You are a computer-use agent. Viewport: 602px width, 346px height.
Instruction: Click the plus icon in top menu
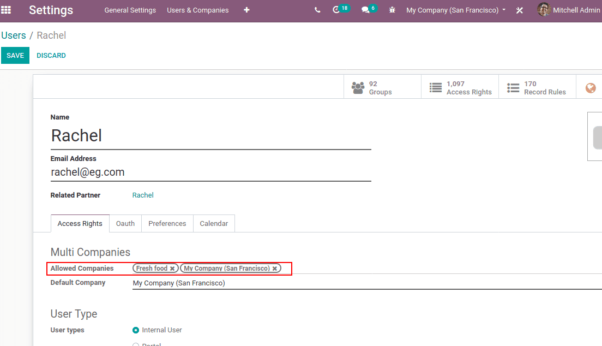point(246,10)
